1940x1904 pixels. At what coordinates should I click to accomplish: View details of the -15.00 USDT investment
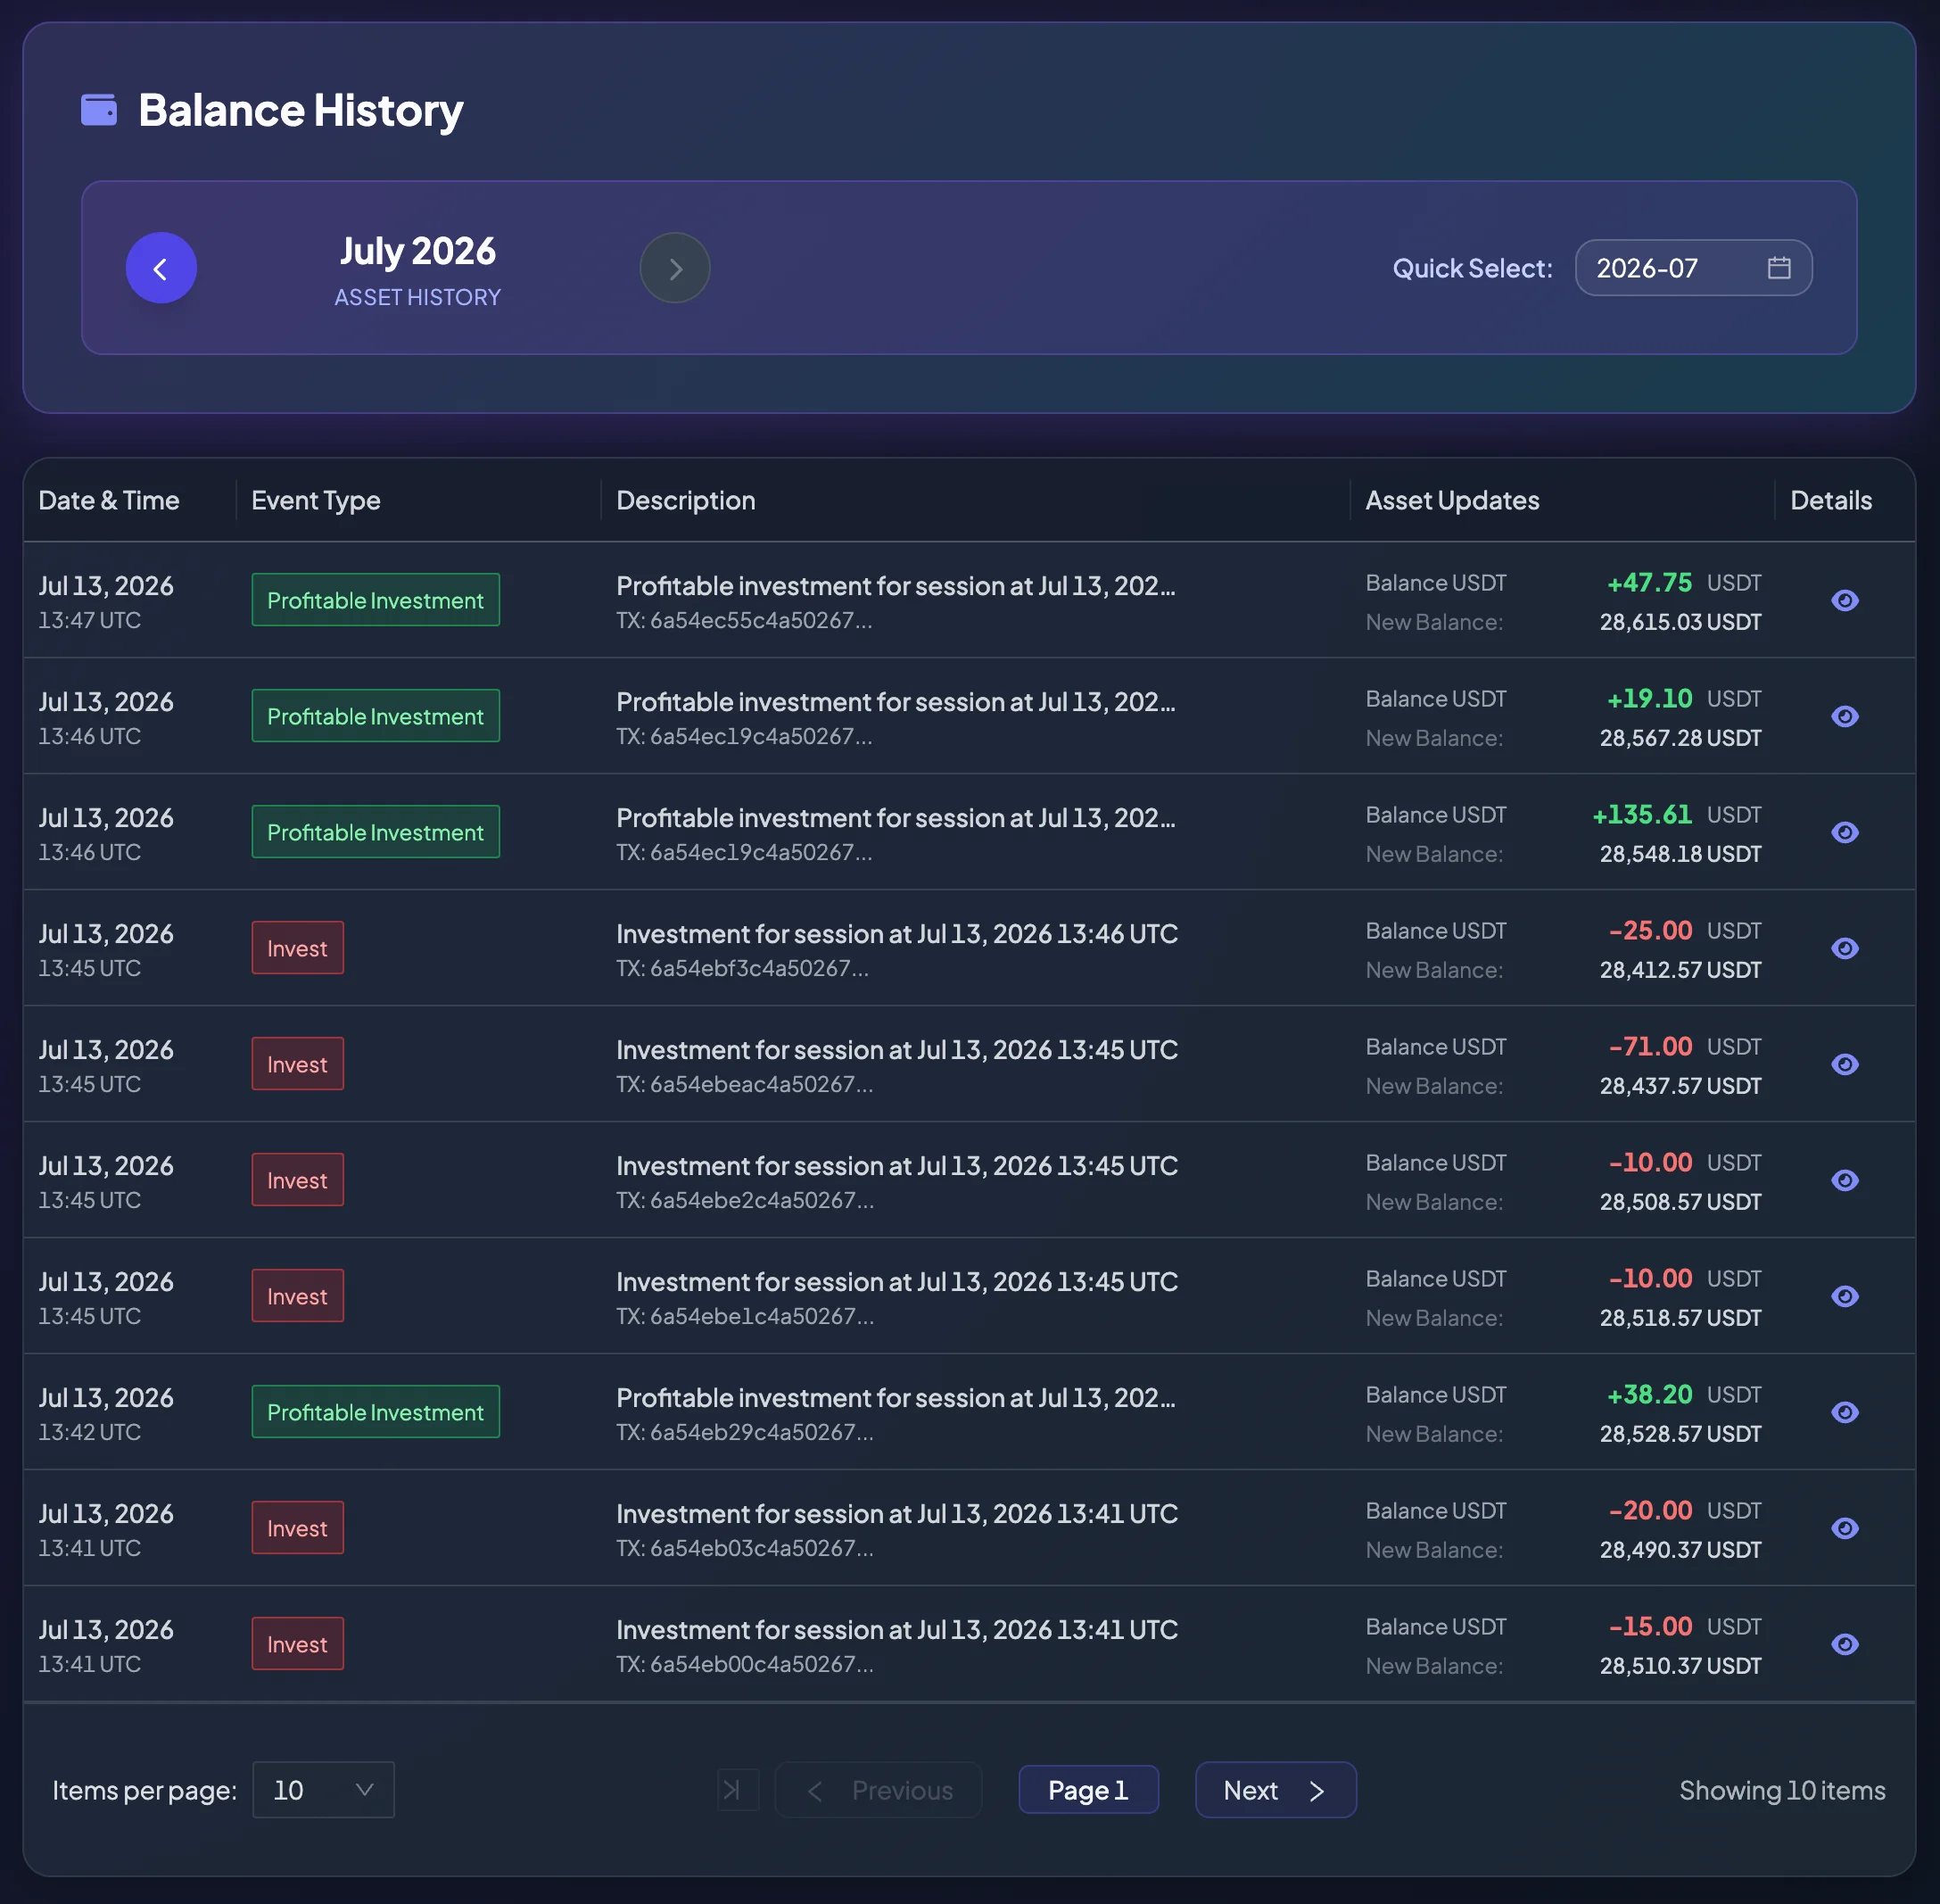click(x=1845, y=1644)
